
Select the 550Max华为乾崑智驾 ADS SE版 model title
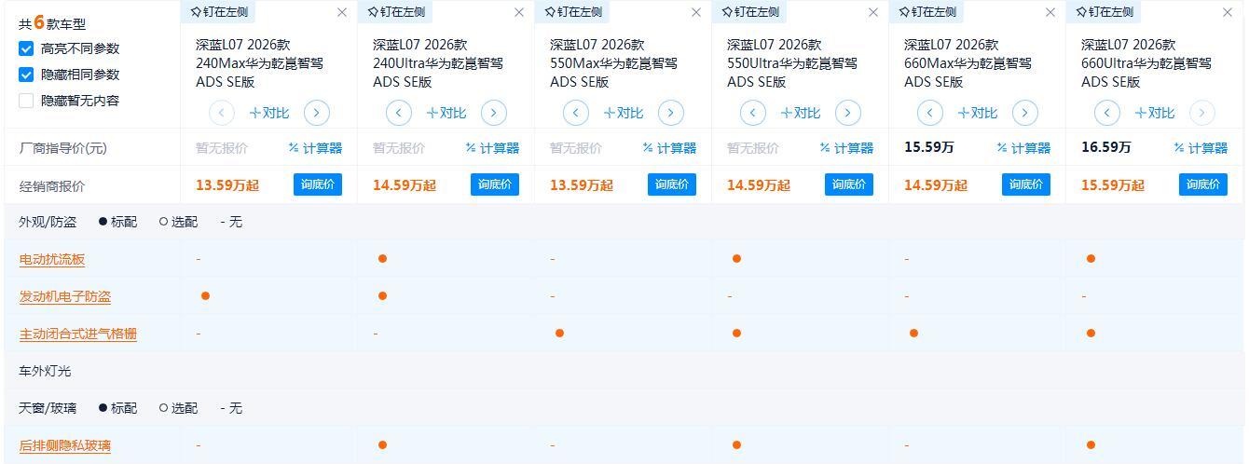614,63
